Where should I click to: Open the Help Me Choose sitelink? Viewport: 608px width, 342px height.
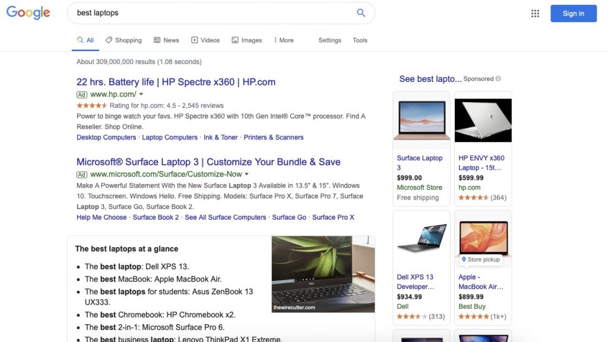[102, 217]
